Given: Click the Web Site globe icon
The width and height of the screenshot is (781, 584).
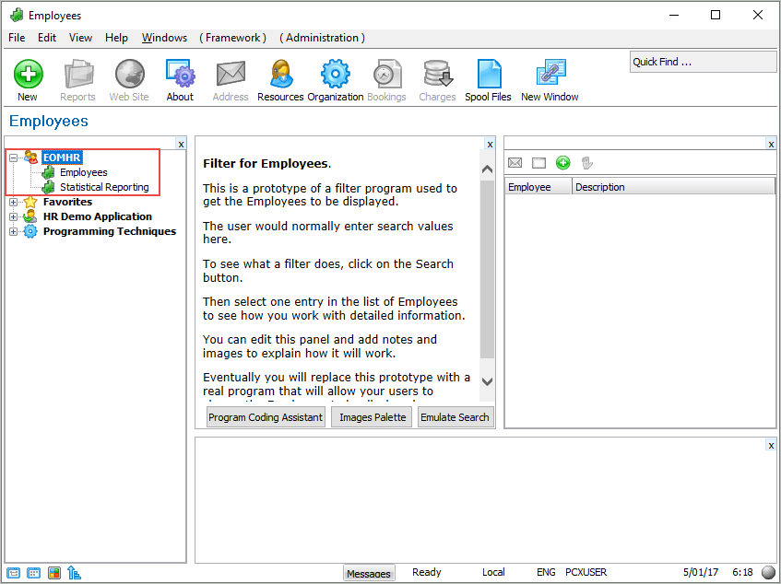Looking at the screenshot, I should [x=129, y=74].
